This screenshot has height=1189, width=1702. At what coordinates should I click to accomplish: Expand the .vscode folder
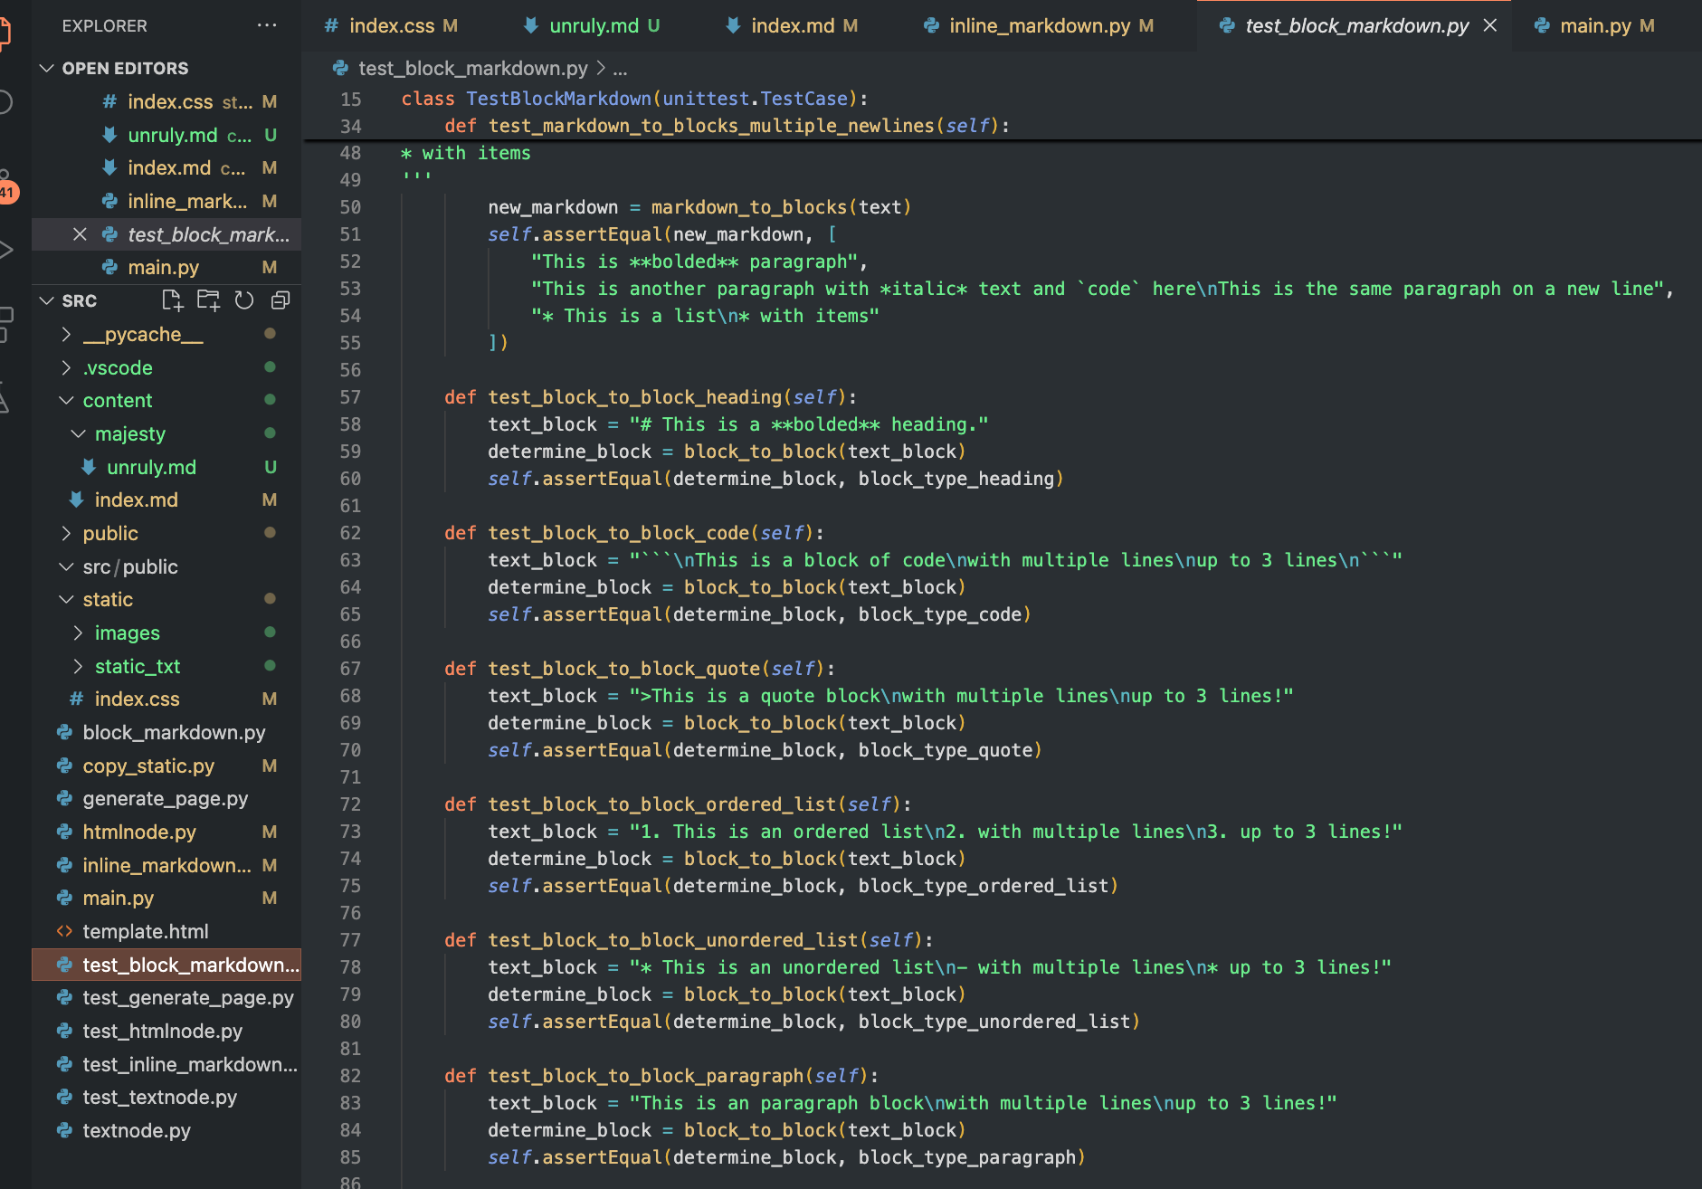click(66, 367)
